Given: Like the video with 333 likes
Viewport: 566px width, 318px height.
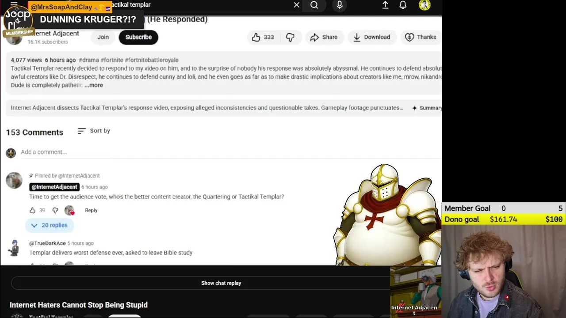Looking at the screenshot, I should click(263, 37).
